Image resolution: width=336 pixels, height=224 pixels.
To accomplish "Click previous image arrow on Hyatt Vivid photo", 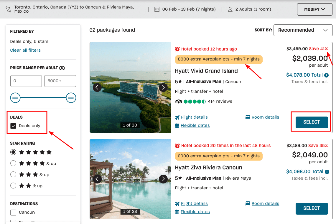I will coord(97,87).
